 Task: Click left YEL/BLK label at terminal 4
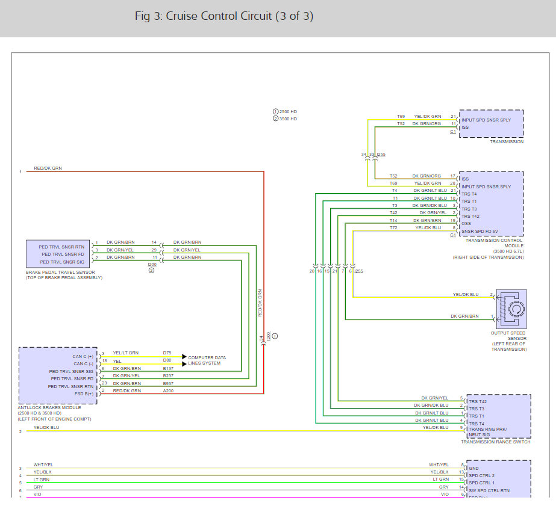pos(43,472)
